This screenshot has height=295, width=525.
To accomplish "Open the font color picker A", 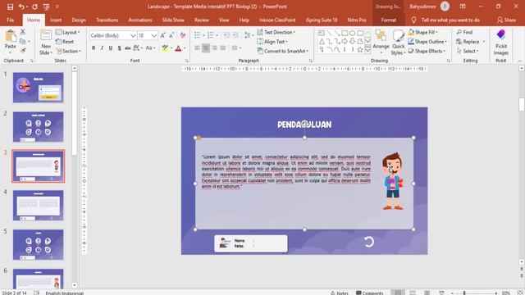I will pos(179,48).
